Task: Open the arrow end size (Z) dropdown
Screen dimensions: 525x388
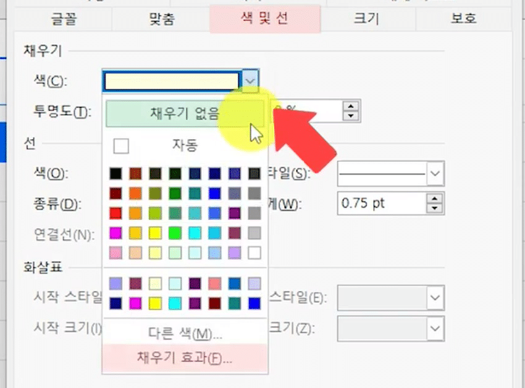Action: 435,328
